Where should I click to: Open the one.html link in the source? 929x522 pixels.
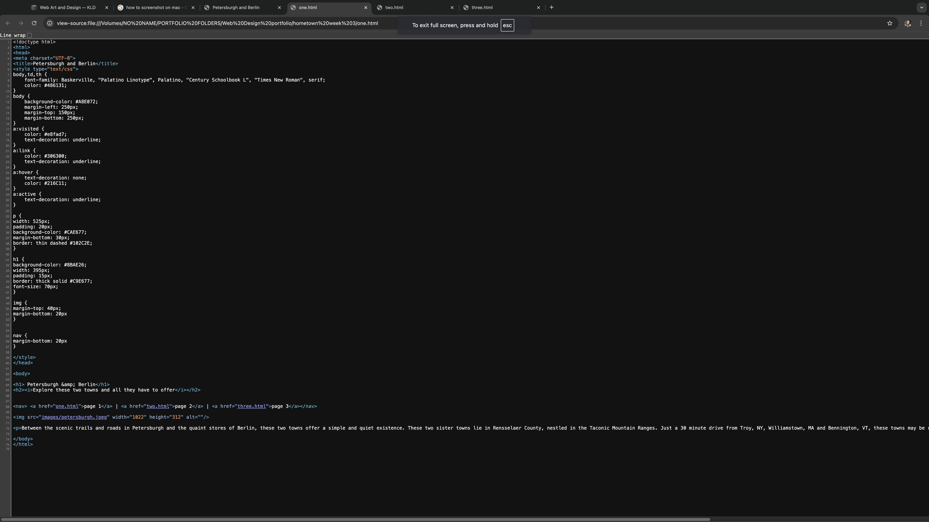(x=68, y=406)
